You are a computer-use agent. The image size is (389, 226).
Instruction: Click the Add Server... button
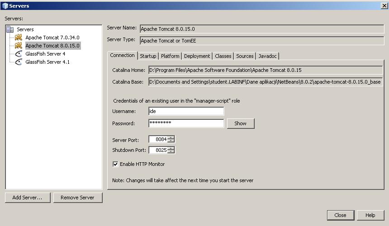[x=27, y=198]
